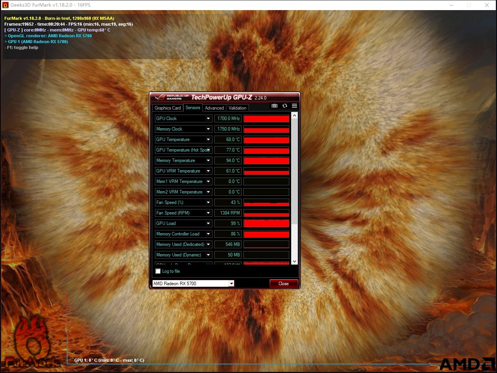Open the AMD Radeon RX 5700 device selector

point(193,283)
